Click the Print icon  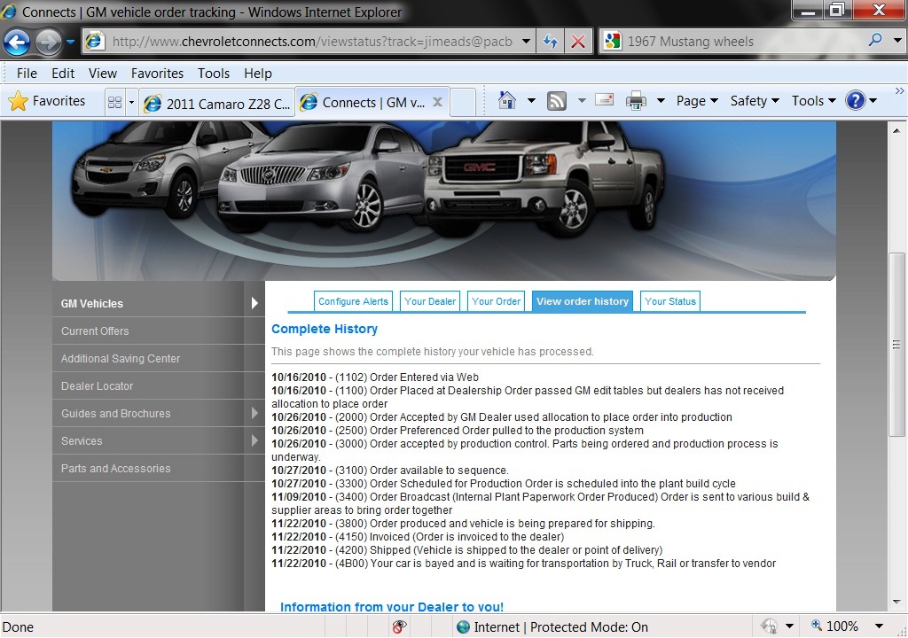click(636, 101)
